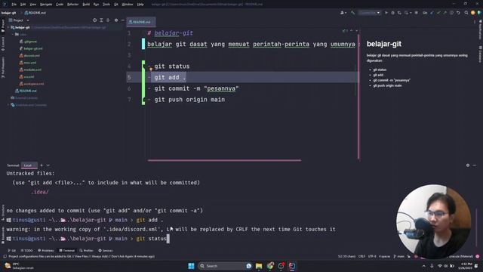Open the Help menu
Image resolution: width=483 pixels, height=272 pixels.
click(x=140, y=5)
